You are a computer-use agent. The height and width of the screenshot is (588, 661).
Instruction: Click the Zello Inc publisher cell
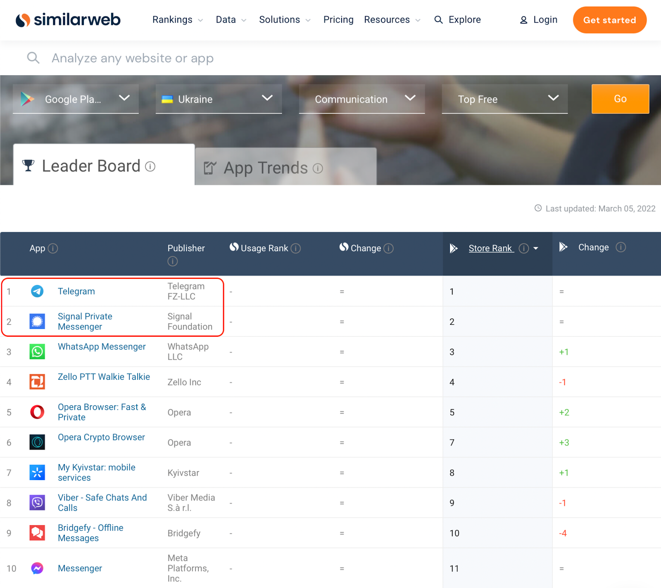[184, 382]
